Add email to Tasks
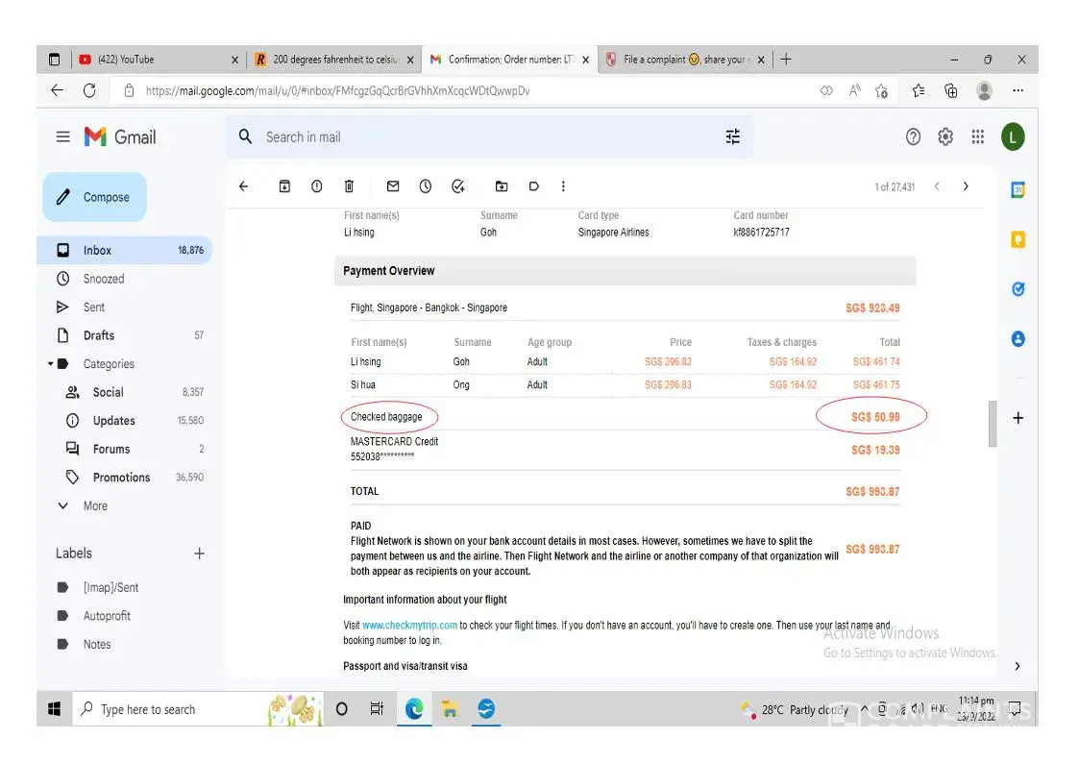Viewport: 1079px width, 763px height. (458, 186)
